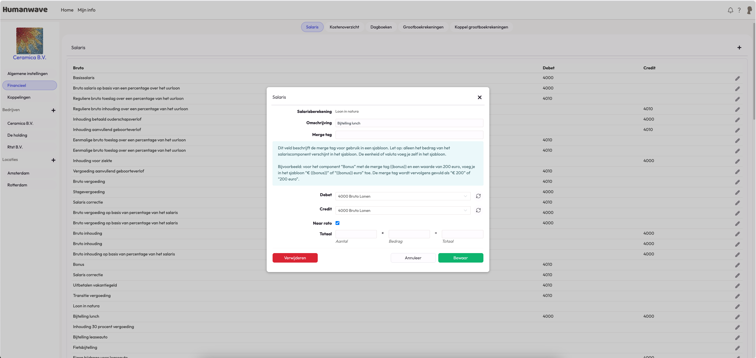
Task: Add a location with Locaties plus icon
Action: pyautogui.click(x=53, y=160)
